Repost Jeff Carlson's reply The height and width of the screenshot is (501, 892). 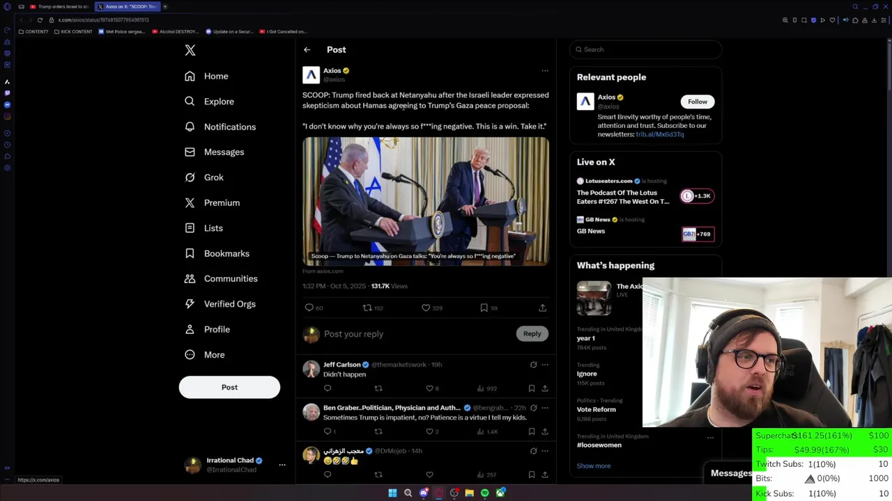point(378,388)
